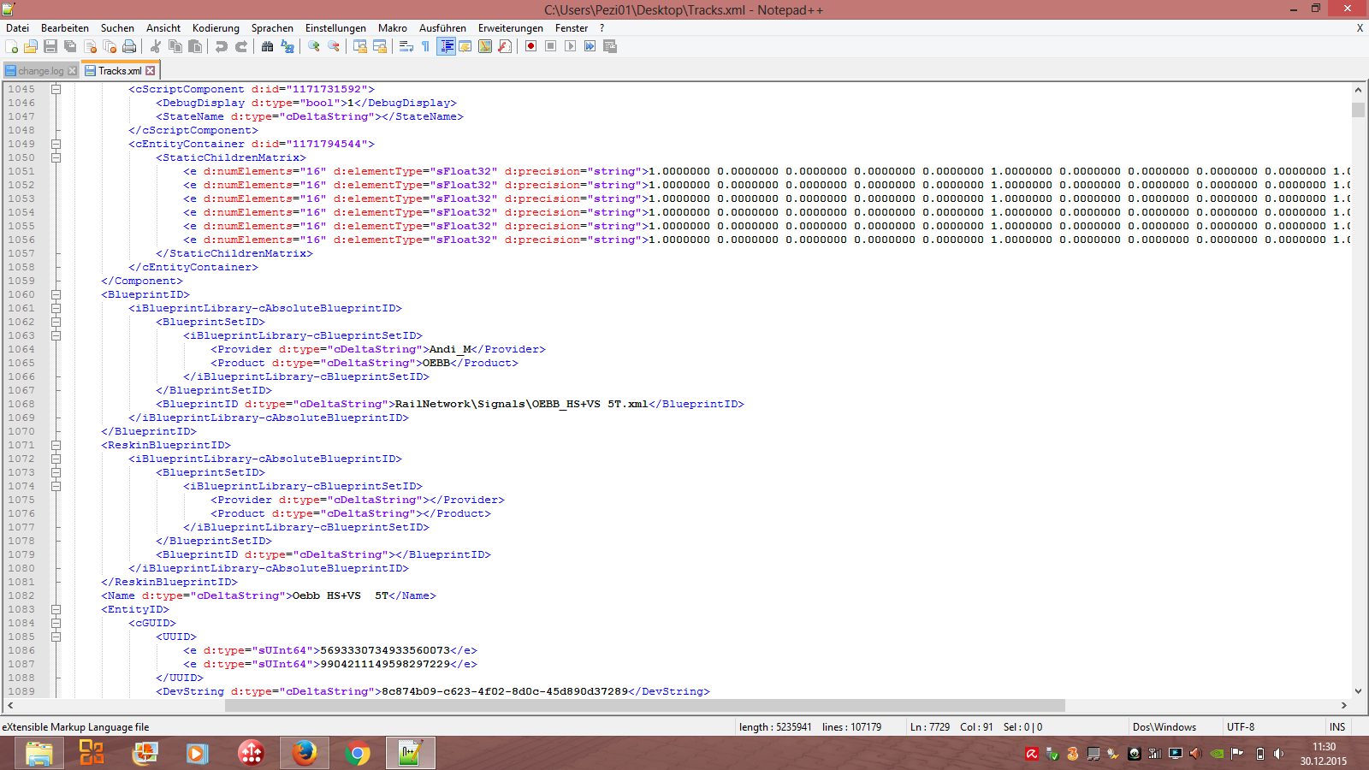Collapse the StaticChildrenMatrix fold at line 1050
Screen dimensions: 1369x770
click(x=56, y=157)
